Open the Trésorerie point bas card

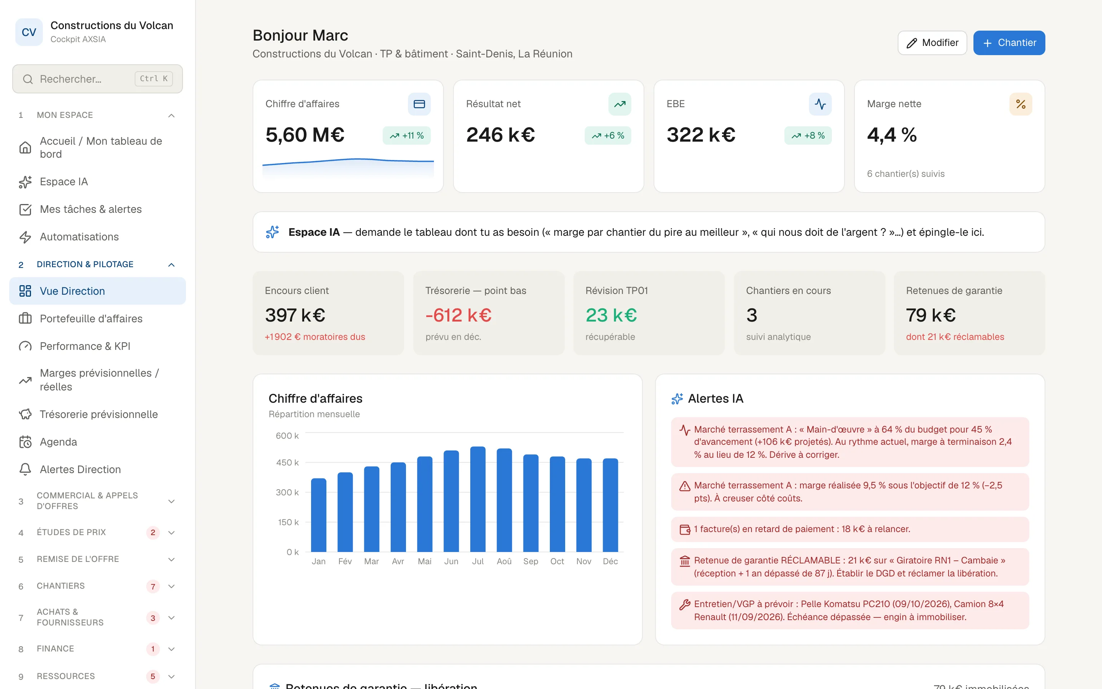[x=489, y=313]
